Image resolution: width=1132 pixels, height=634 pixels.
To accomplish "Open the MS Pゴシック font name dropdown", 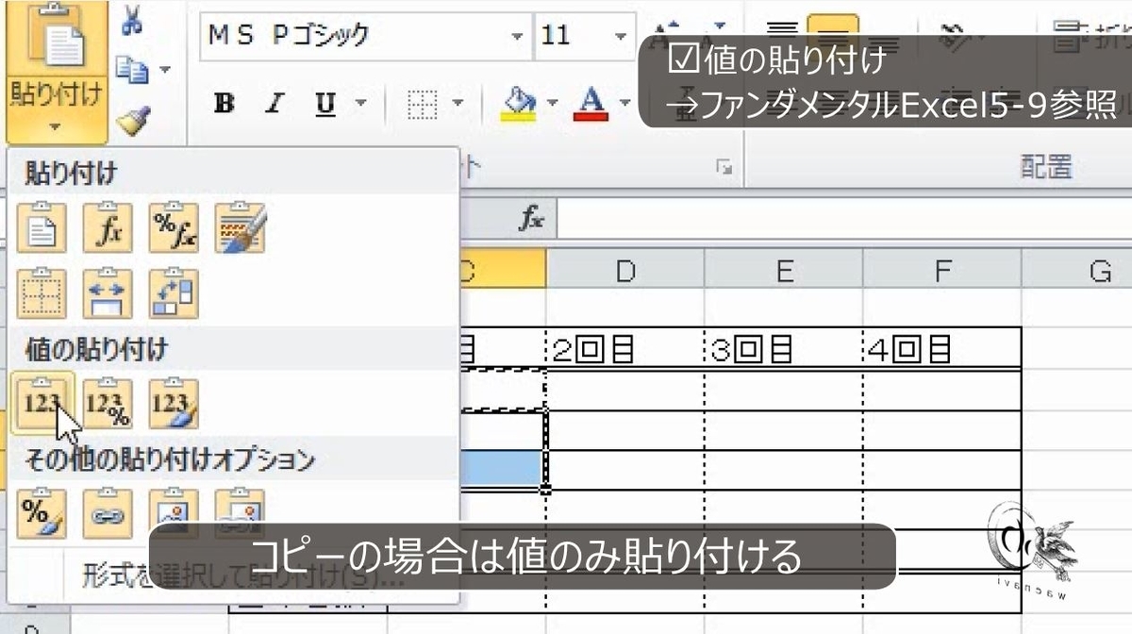I will tap(517, 36).
